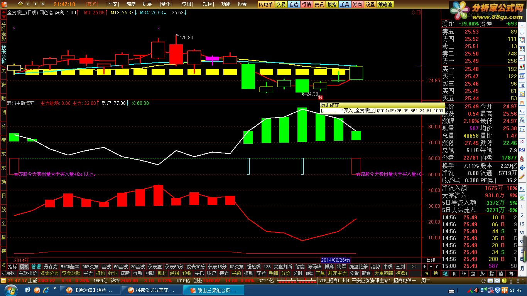Select the 指标 bottom tab
The image size is (527, 296).
[12, 267]
